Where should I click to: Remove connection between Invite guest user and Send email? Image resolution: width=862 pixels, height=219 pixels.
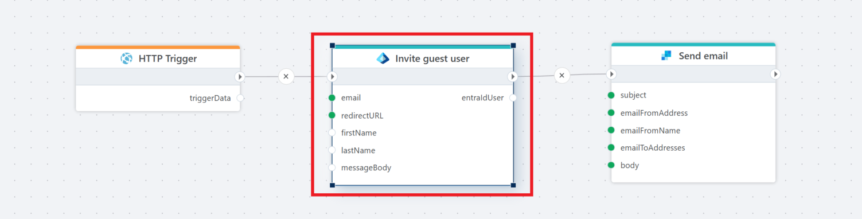click(562, 75)
